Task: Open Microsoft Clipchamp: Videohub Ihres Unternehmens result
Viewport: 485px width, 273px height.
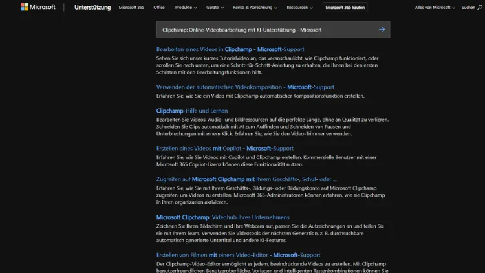Action: click(x=222, y=217)
